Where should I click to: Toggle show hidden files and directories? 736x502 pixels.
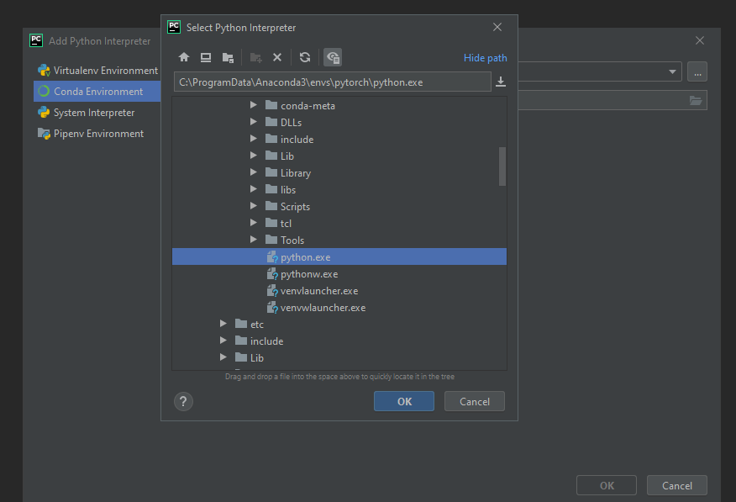point(333,57)
